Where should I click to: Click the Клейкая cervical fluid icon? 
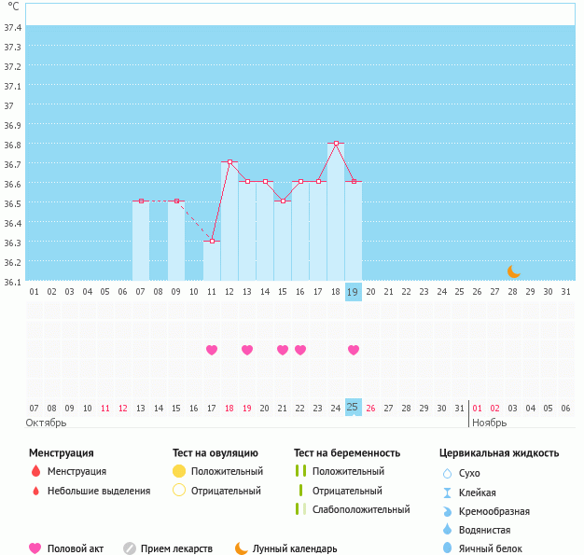[447, 493]
